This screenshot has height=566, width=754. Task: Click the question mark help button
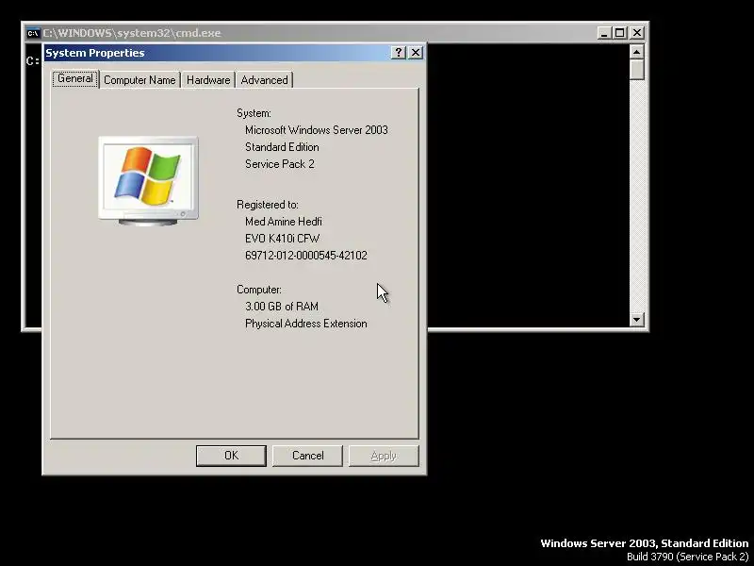coord(399,53)
